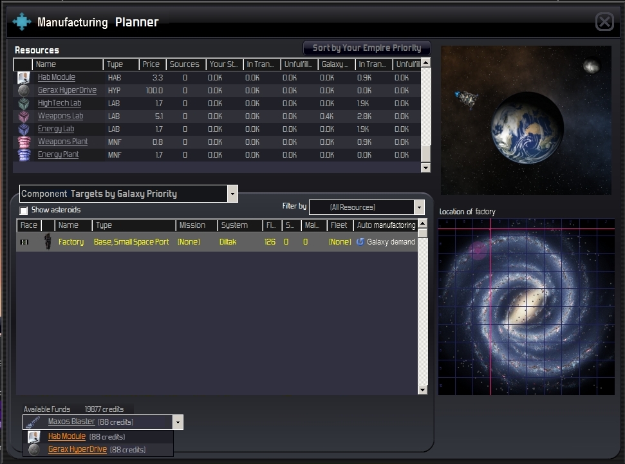The height and width of the screenshot is (464, 625).
Task: Click the Hab Module icon in Resources
Action: (x=23, y=78)
